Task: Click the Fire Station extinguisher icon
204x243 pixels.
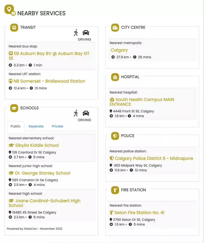Action: [115, 190]
